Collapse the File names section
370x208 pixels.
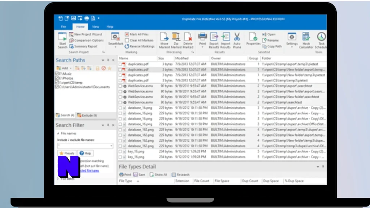point(58,134)
